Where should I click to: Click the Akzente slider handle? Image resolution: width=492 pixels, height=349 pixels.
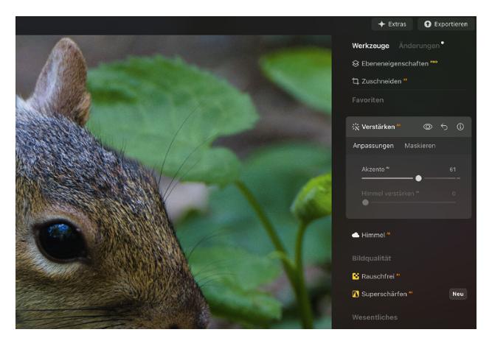coord(418,178)
